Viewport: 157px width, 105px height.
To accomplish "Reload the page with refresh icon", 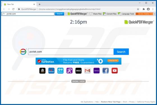I will (x=13, y=9).
